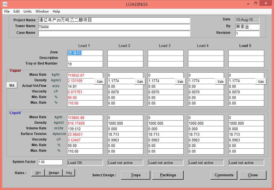Viewport: 274px width, 190px height.
Task: Open the Units menu
Action: tap(27, 11)
